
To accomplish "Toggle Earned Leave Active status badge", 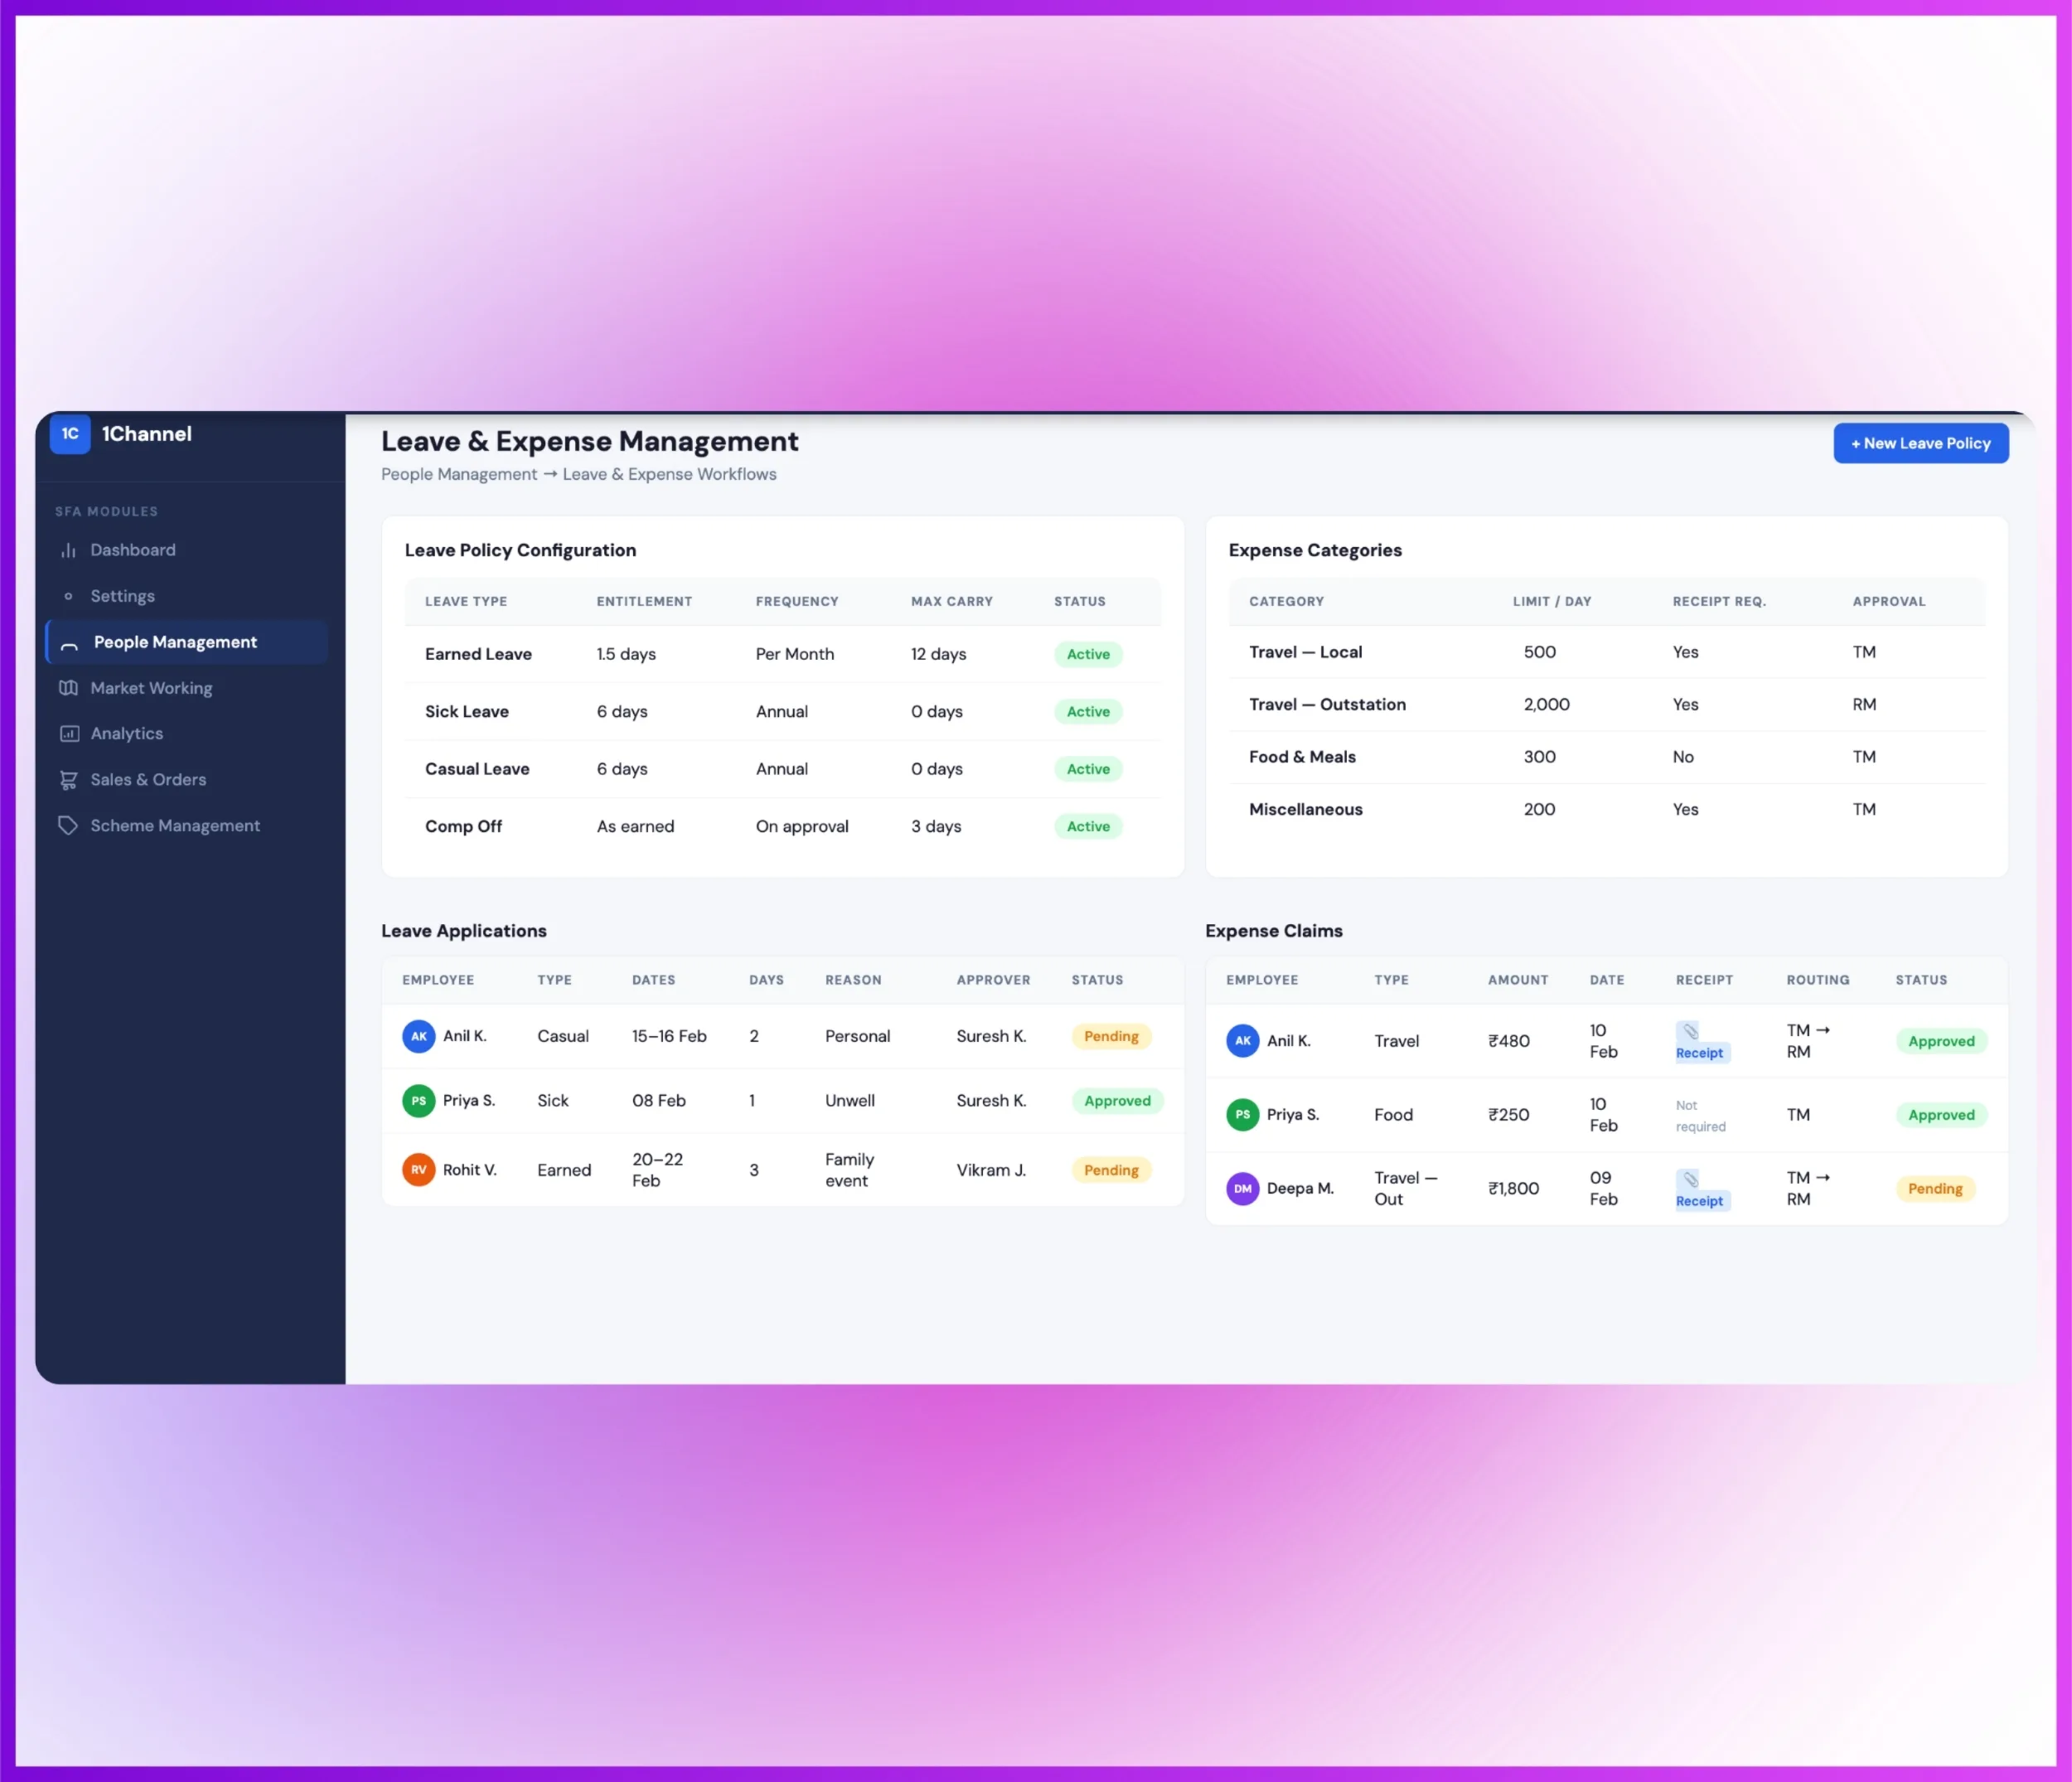I will coord(1087,654).
